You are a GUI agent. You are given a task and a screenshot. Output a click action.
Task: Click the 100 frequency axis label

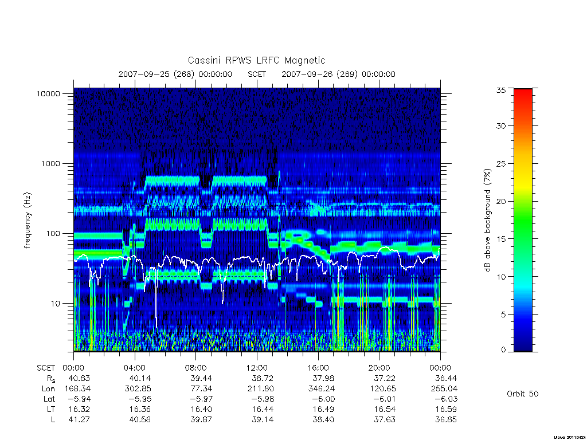tap(53, 234)
